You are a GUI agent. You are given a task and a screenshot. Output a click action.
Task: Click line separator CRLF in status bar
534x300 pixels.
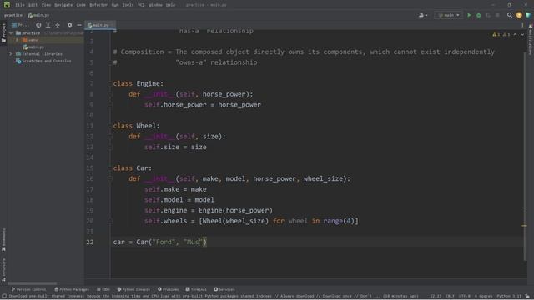tap(450, 297)
